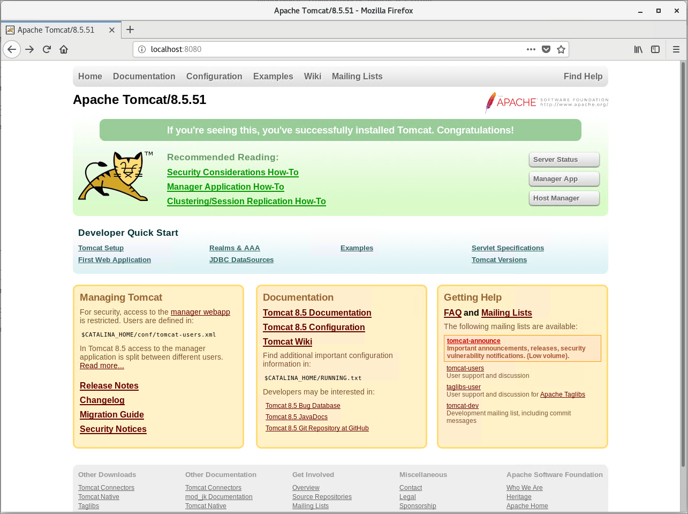
Task: Open tomcat-announce mailing list link
Action: click(x=474, y=341)
